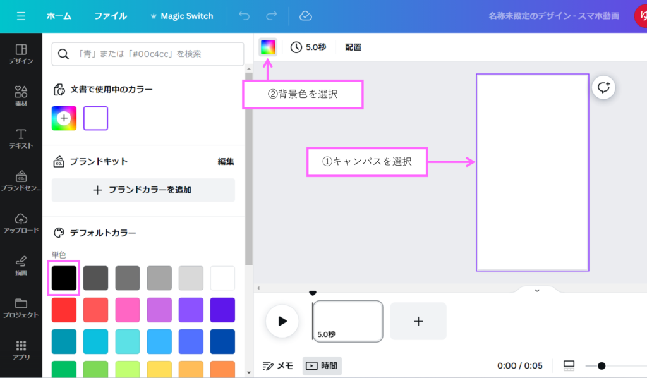Open the hamburger main menu
The width and height of the screenshot is (647, 378).
pyautogui.click(x=21, y=16)
